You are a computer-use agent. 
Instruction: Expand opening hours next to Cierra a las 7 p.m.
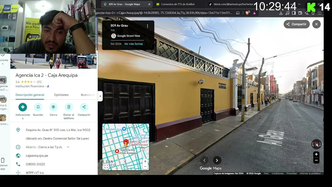pyautogui.click(x=68, y=147)
